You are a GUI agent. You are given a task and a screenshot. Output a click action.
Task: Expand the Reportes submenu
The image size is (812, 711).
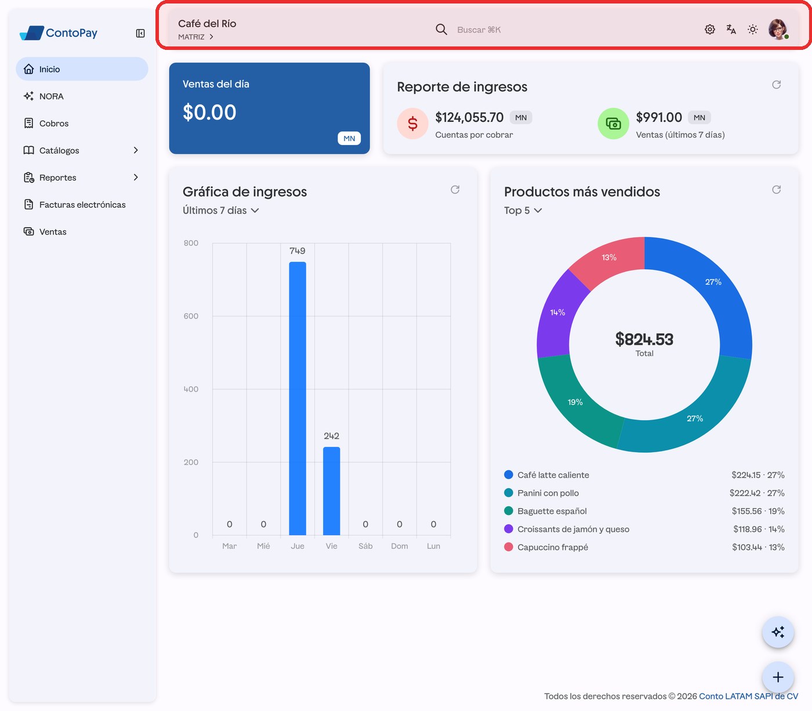coord(82,178)
